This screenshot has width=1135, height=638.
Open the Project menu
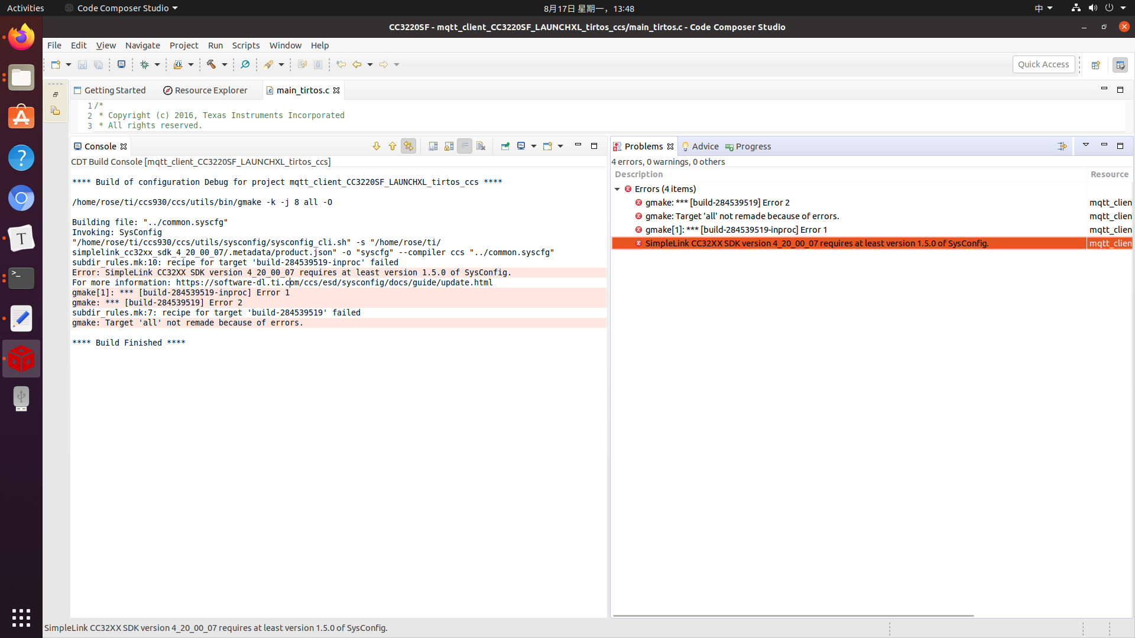tap(183, 45)
